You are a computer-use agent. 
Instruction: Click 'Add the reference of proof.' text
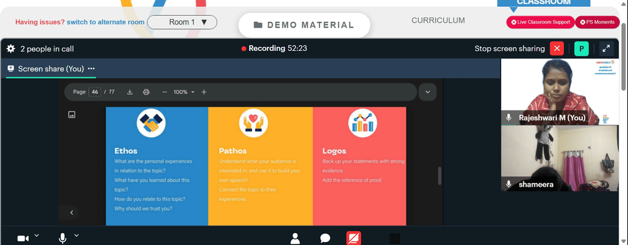(x=352, y=180)
